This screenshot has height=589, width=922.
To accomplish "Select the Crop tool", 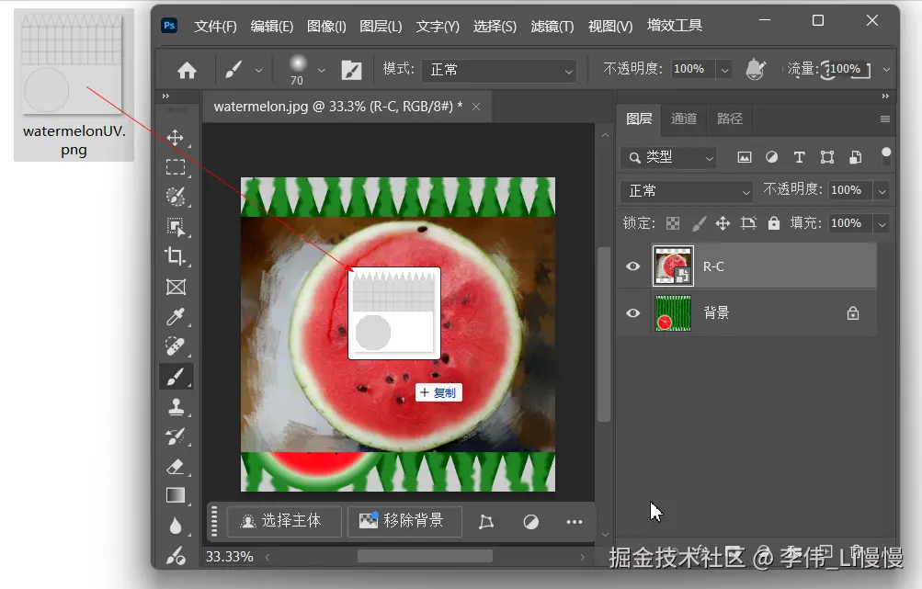I will 176,256.
